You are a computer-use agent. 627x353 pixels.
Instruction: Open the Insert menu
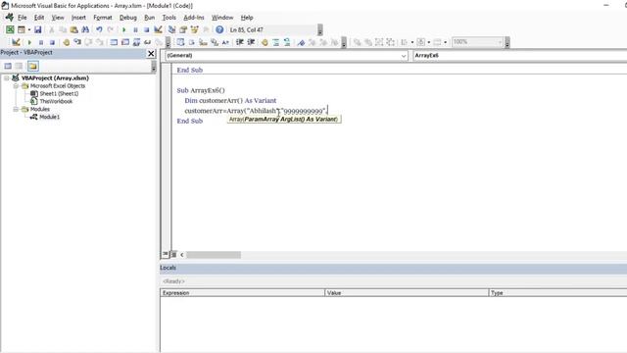(x=78, y=18)
